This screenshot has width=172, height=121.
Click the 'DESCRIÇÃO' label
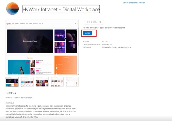(10, 103)
